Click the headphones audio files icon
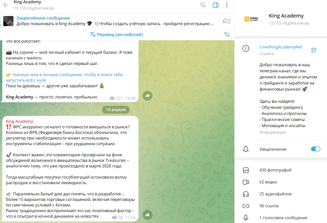 [x=246, y=194]
